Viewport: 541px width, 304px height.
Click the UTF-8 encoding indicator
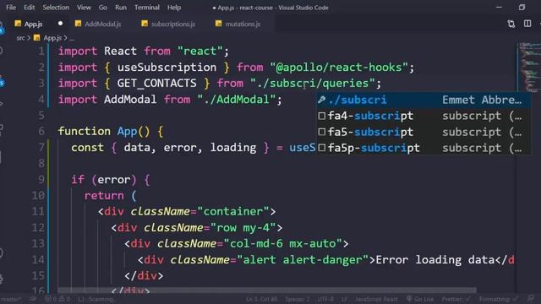325,299
